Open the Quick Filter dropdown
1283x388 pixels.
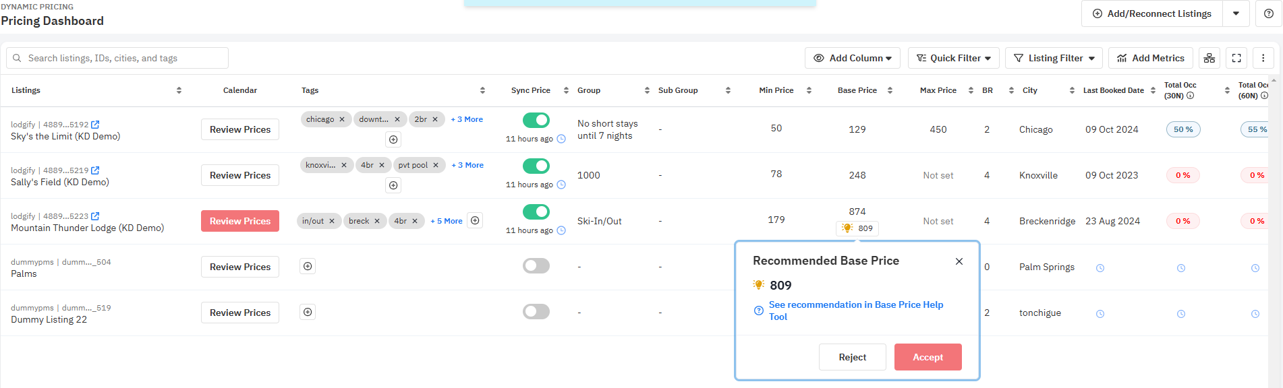click(953, 58)
